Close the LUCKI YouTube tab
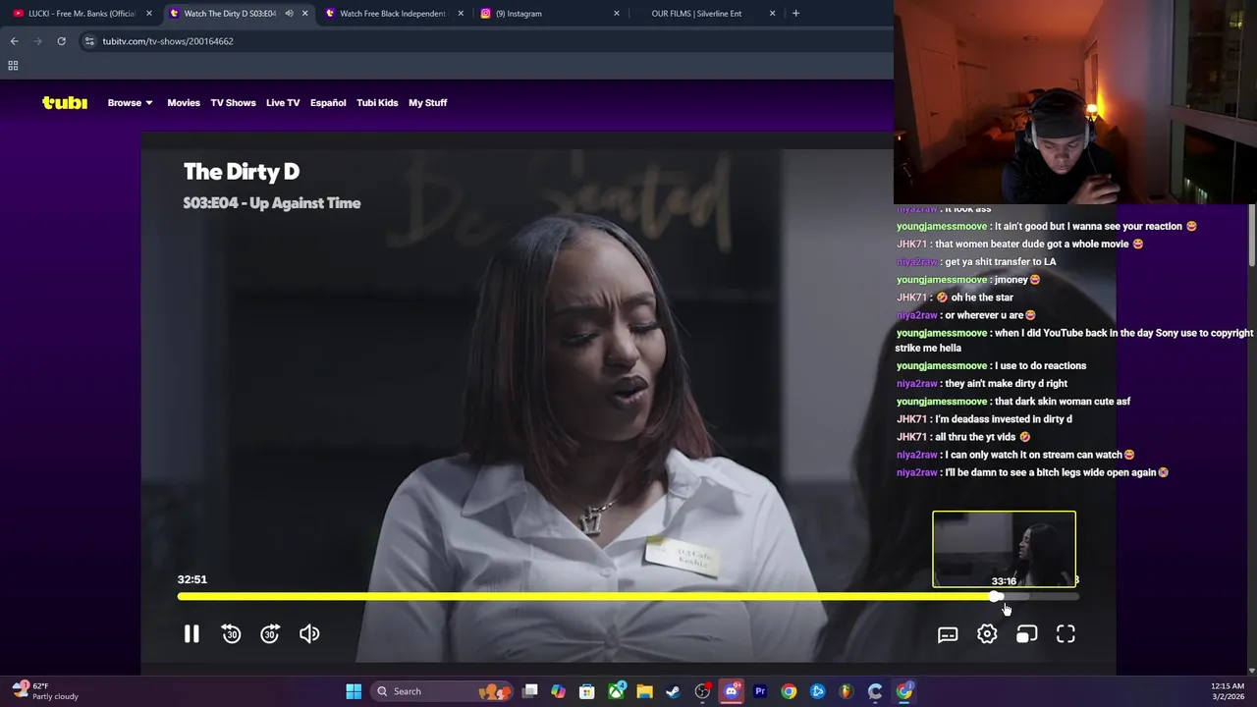 coord(149,14)
